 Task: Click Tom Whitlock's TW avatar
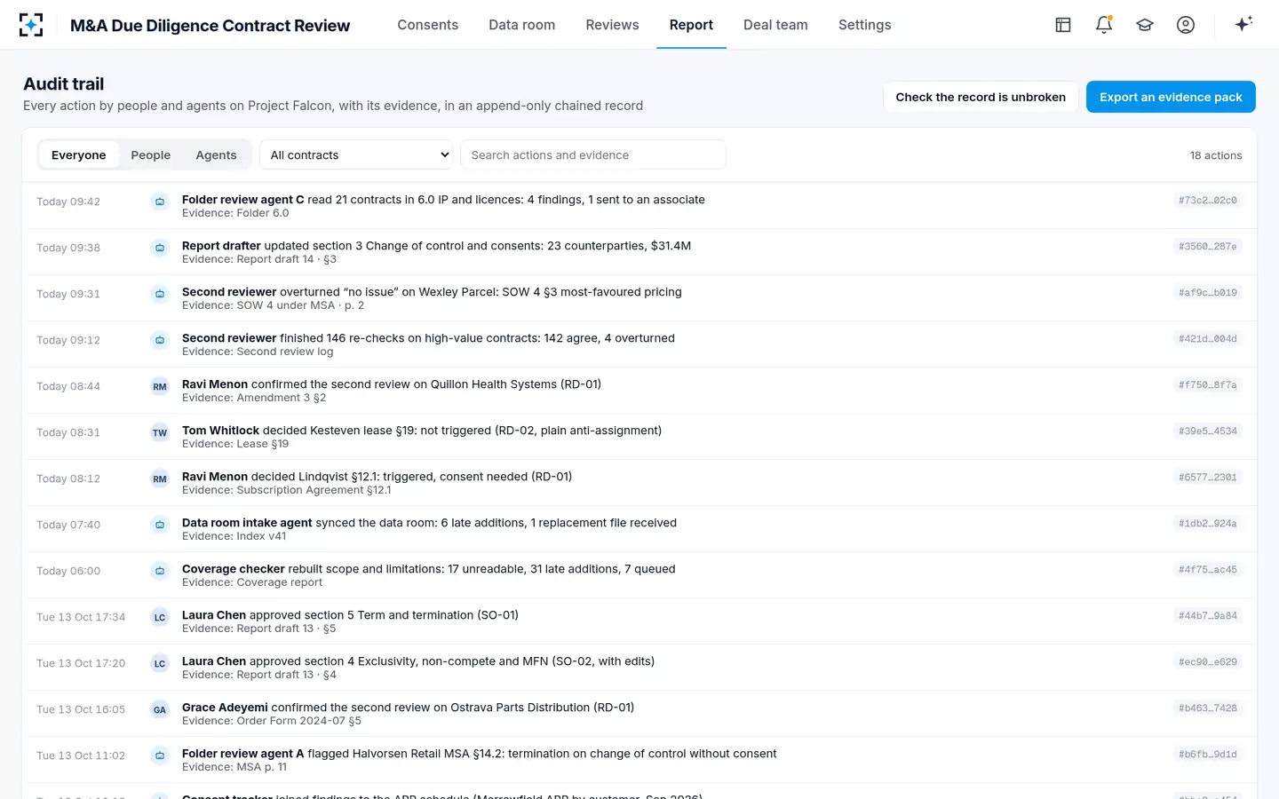[x=160, y=432]
